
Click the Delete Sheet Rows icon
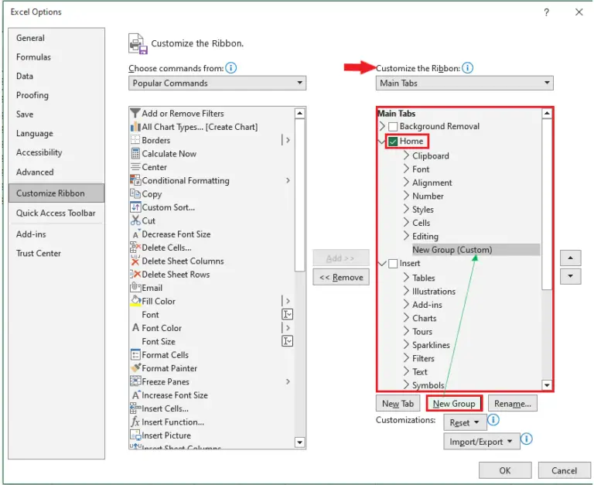click(x=135, y=275)
